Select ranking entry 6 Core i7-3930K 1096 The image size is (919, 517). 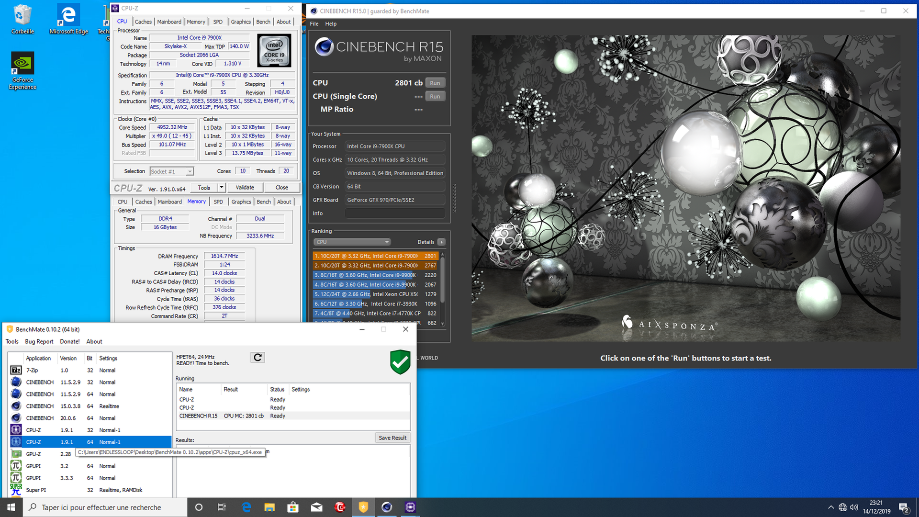tap(376, 304)
